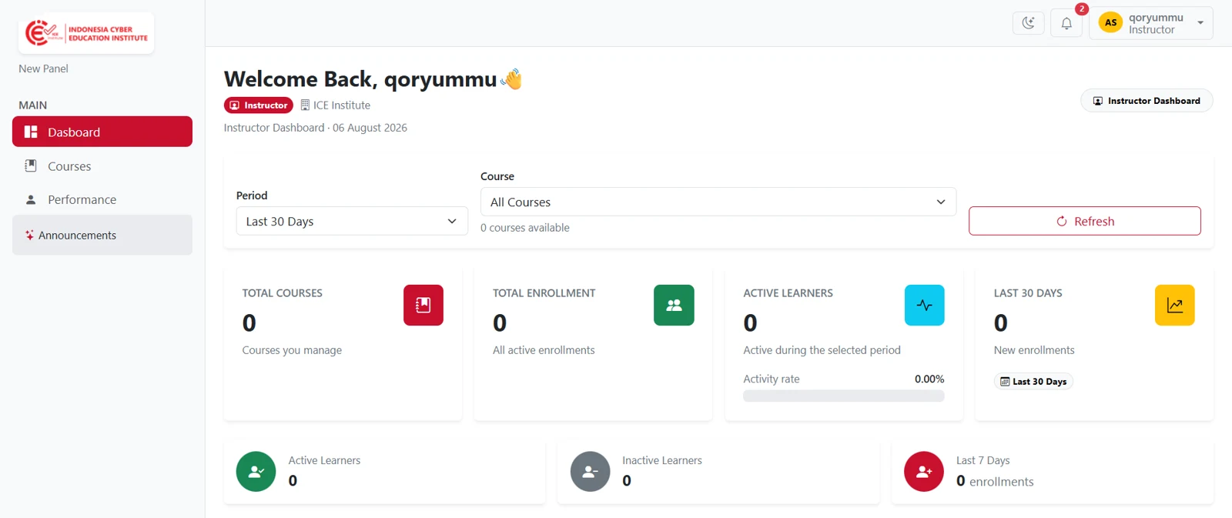Click the "New enrollments" text
The image size is (1232, 518).
1034,350
